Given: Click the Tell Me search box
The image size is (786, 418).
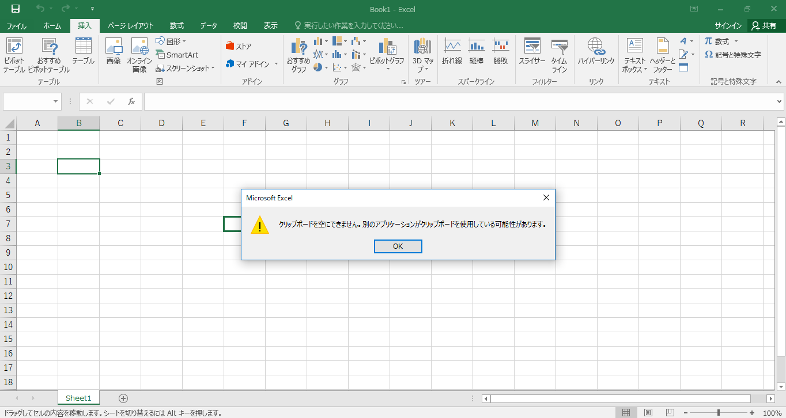Looking at the screenshot, I should 349,26.
